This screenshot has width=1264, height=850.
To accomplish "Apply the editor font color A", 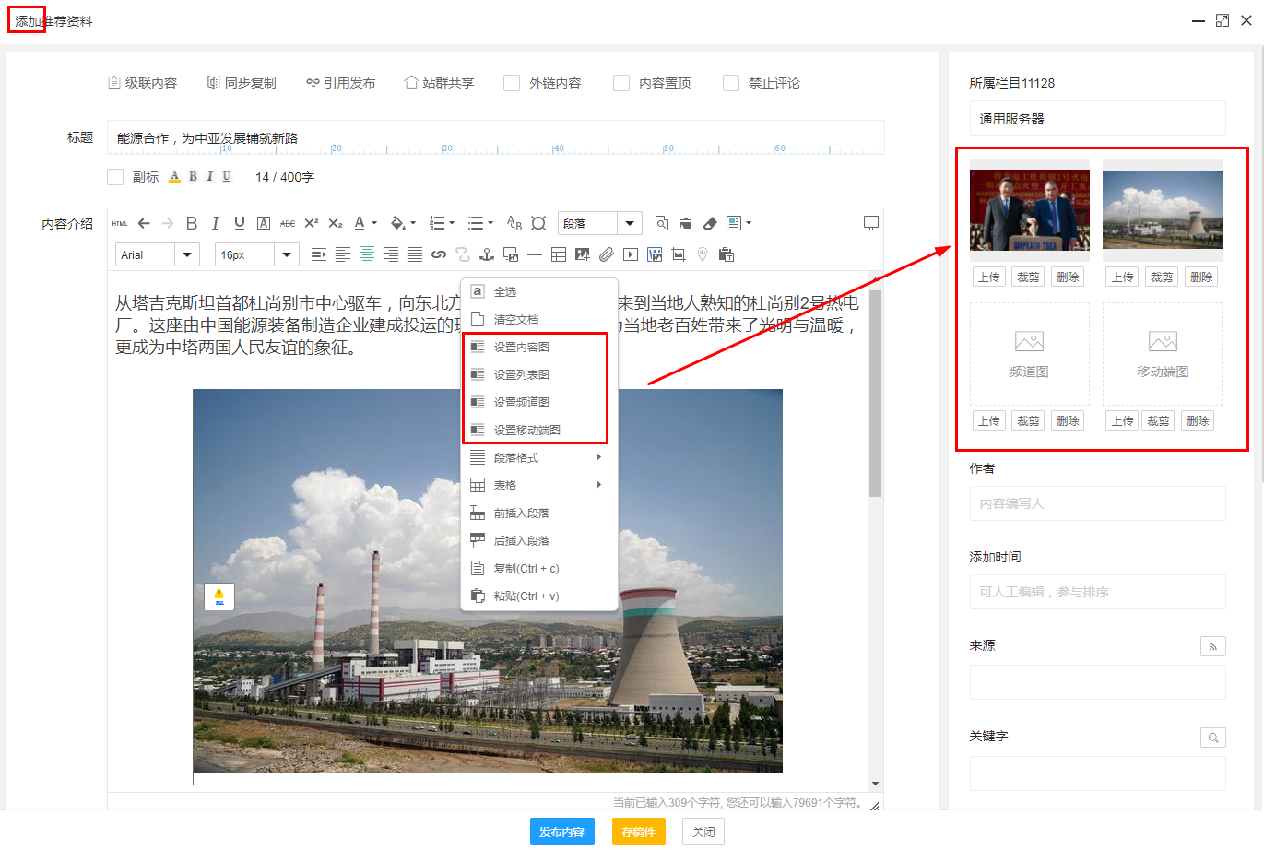I will pos(360,223).
